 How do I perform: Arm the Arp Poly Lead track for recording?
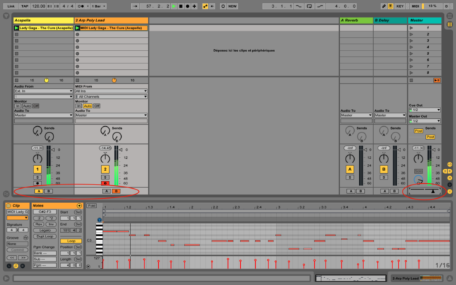click(x=105, y=183)
